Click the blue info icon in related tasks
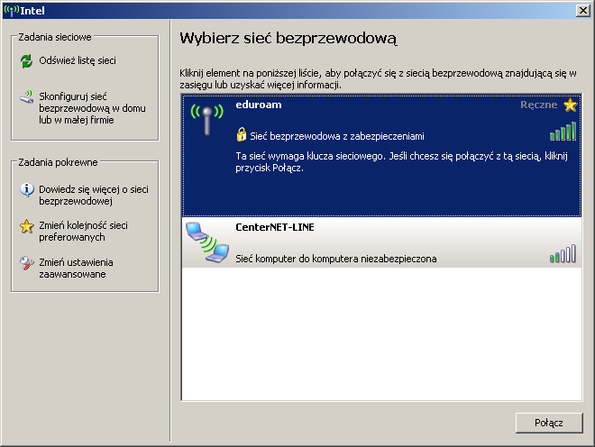 [27, 190]
